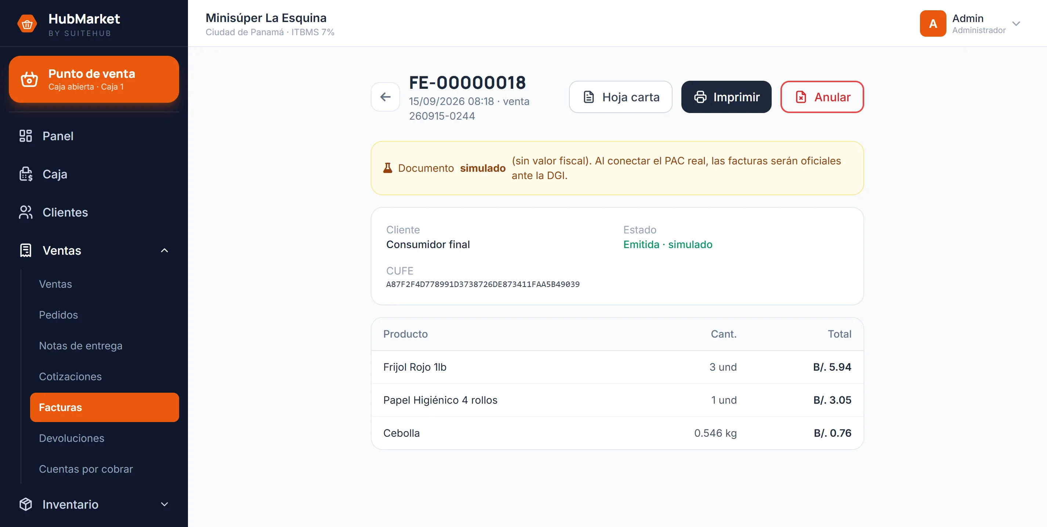Go back with the arrow button

385,97
